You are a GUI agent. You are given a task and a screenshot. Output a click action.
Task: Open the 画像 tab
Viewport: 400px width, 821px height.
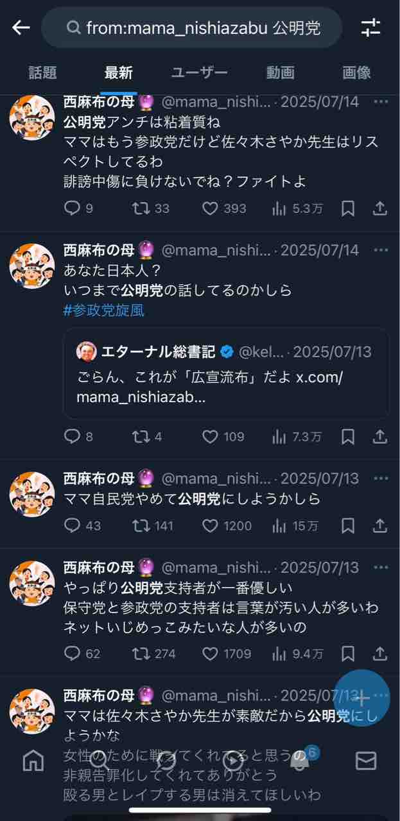pos(356,72)
